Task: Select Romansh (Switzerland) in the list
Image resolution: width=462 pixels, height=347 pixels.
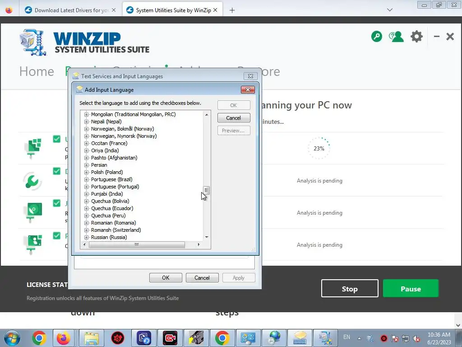Action: click(116, 230)
